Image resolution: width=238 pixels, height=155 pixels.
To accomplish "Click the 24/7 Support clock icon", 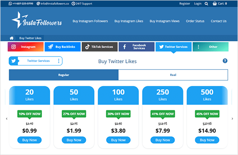I will pyautogui.click(x=73, y=3).
